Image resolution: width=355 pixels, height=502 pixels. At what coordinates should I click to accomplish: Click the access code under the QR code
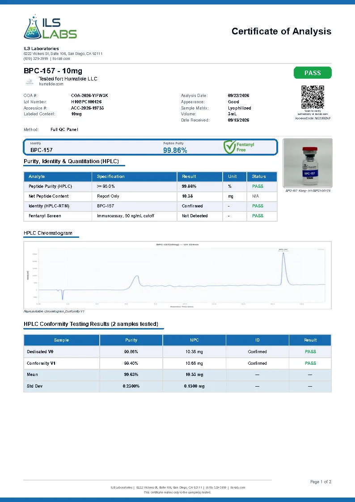313,118
